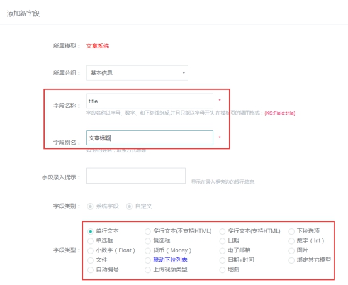The height and width of the screenshot is (285, 348).
Task: Select the 下拉选项 radio option
Action: (x=291, y=232)
